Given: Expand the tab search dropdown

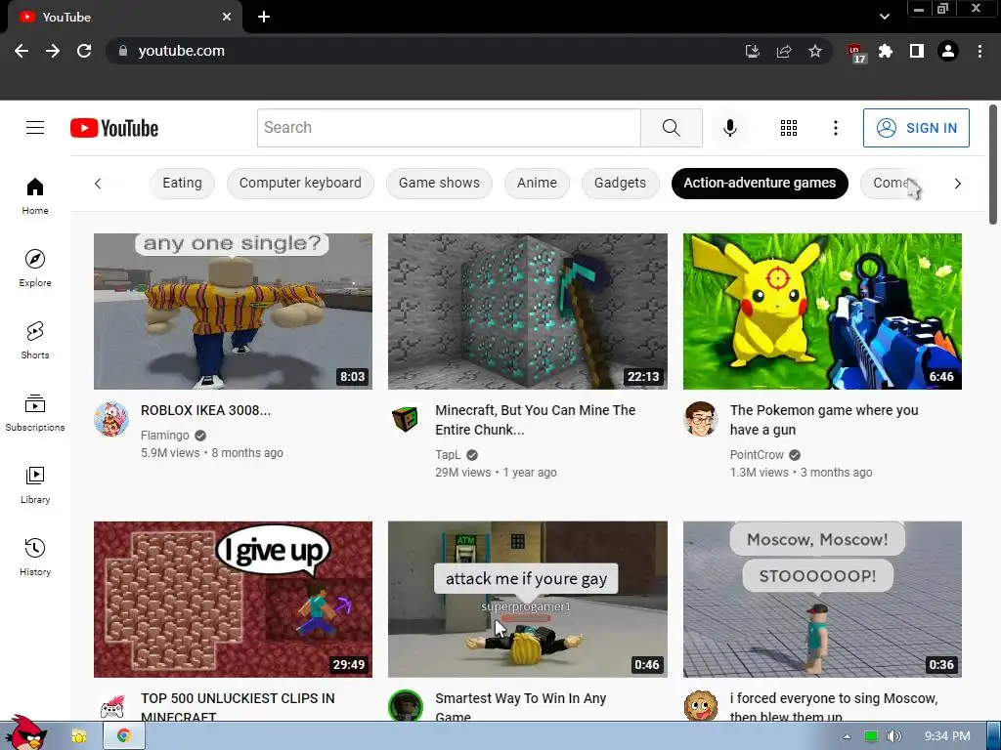Looking at the screenshot, I should point(884,17).
